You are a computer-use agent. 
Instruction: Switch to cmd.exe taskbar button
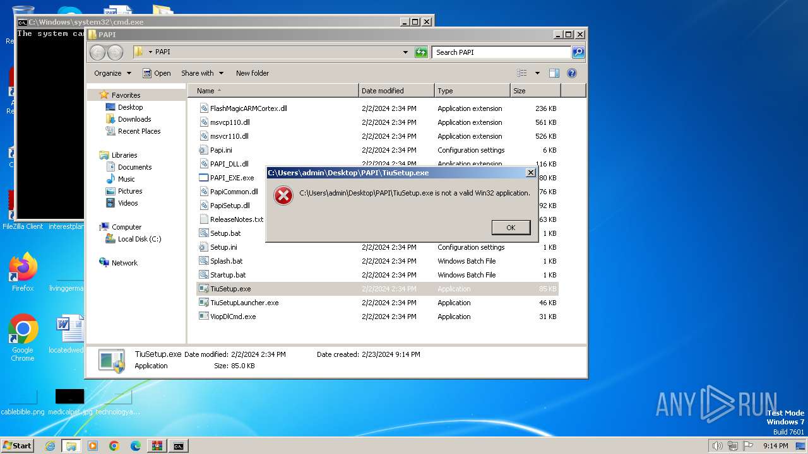179,446
